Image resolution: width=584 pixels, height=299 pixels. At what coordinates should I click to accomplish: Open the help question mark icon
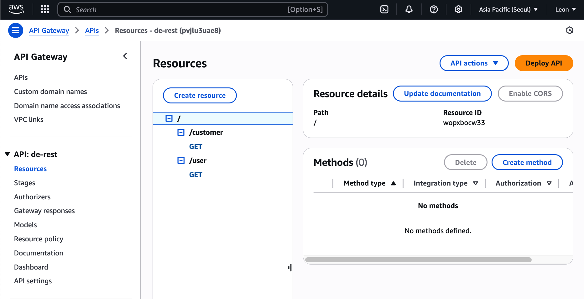(x=434, y=9)
